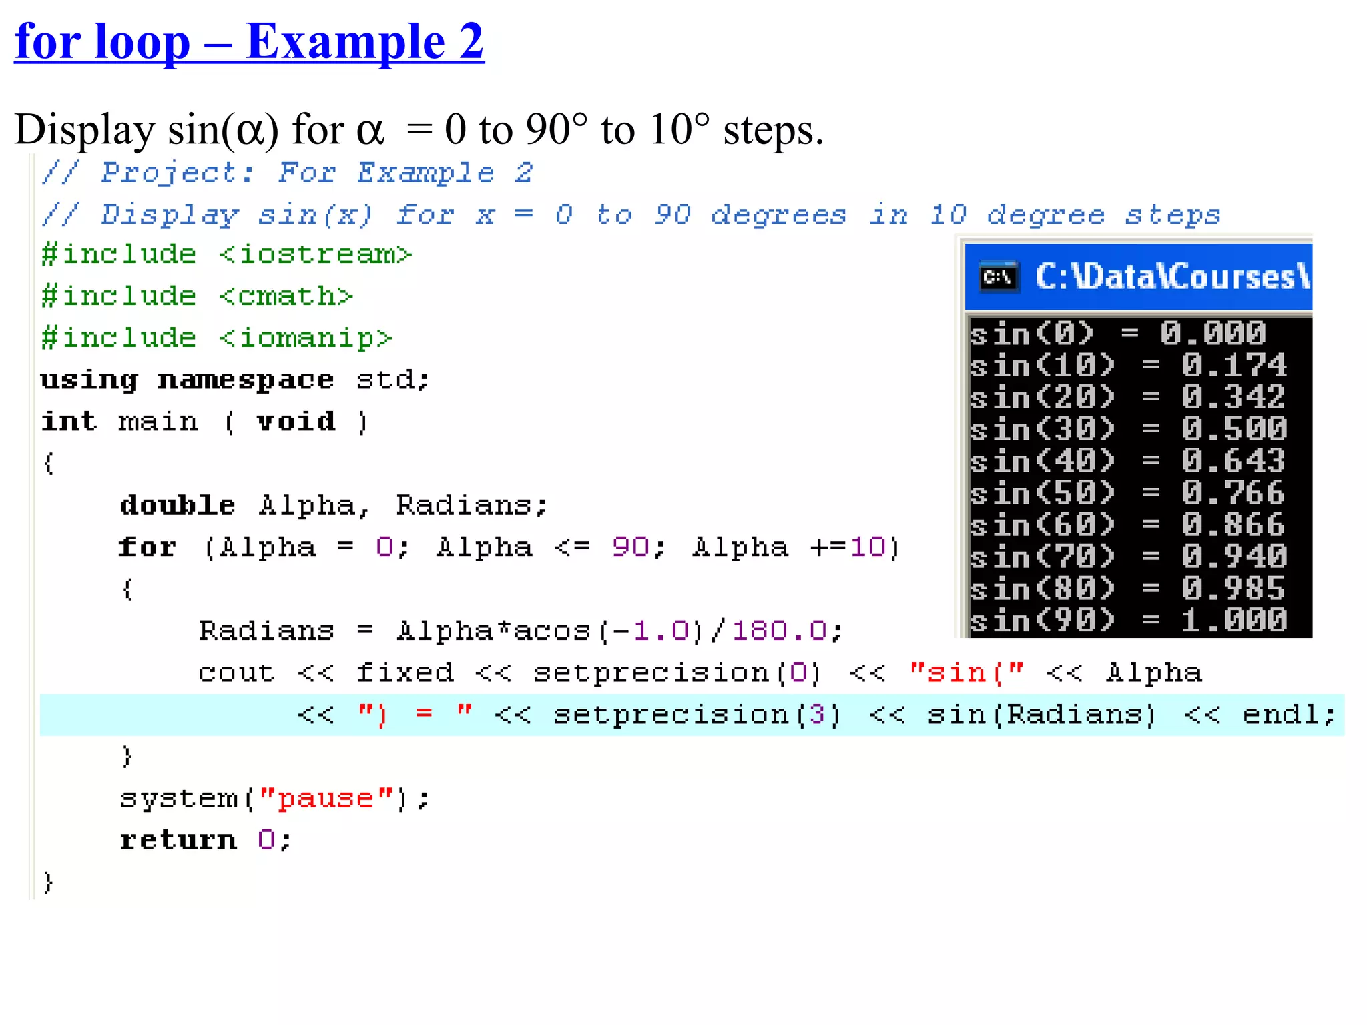Image resolution: width=1367 pixels, height=1025 pixels.
Task: Click console output 'sin(60) = 0.866'
Action: (x=1128, y=525)
